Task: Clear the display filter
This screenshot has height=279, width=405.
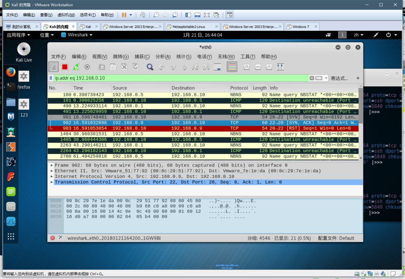Action: 312,78
